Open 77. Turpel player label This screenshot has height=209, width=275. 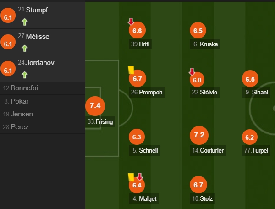coord(256,150)
